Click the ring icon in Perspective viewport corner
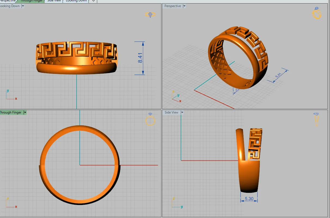The width and height of the screenshot is (330, 218). pyautogui.click(x=317, y=13)
